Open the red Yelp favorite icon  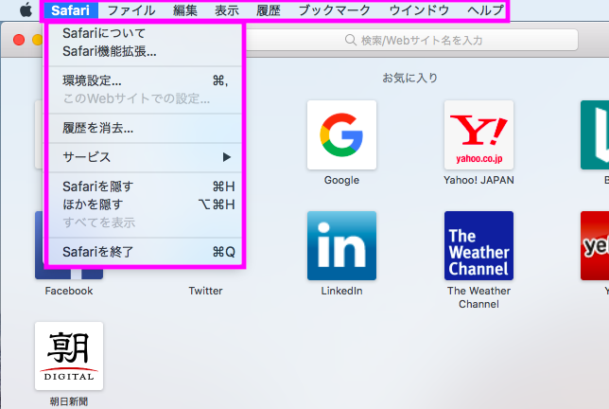(595, 246)
